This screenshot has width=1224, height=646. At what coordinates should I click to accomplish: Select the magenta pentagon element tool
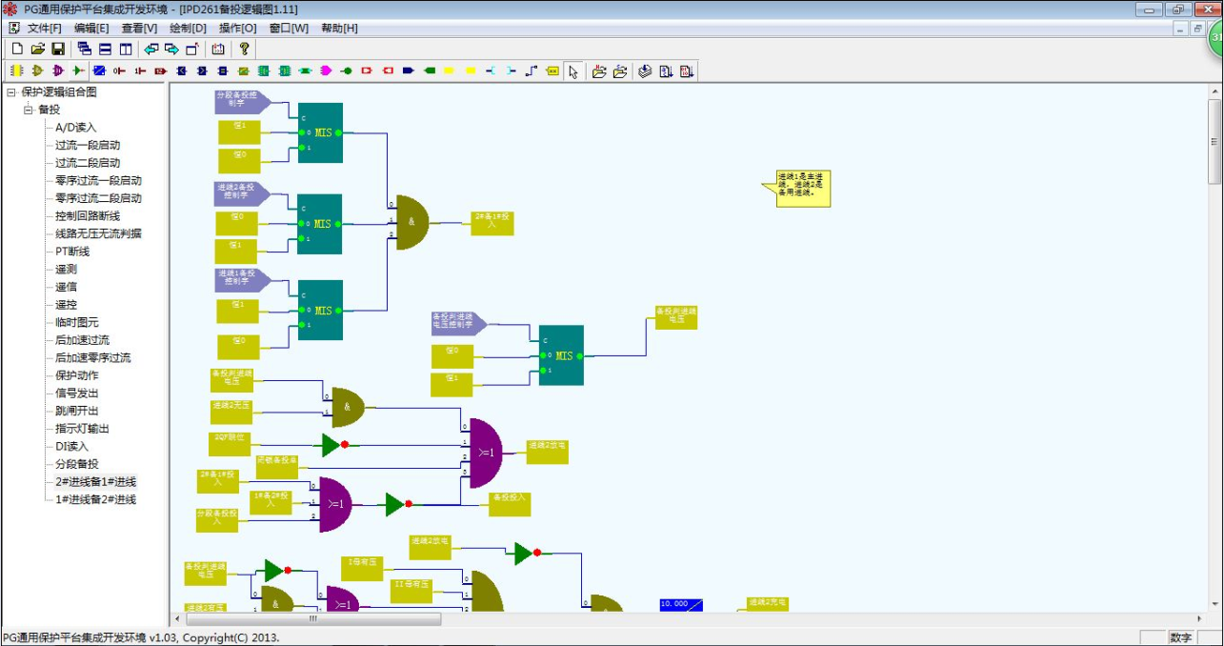(x=326, y=71)
